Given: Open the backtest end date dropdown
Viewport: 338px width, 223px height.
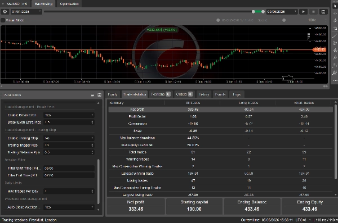Looking at the screenshot, I should (282, 12).
